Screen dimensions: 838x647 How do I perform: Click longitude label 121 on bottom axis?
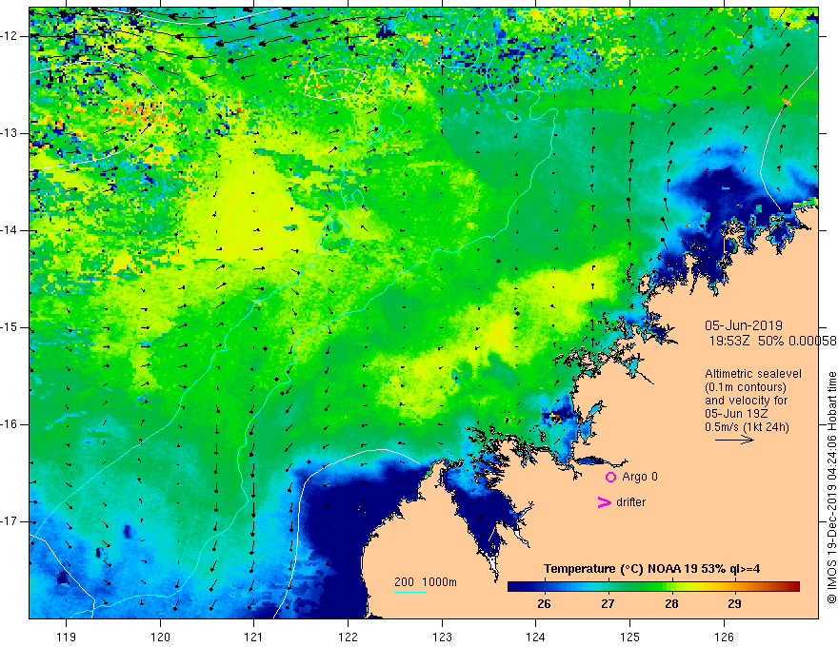(254, 637)
